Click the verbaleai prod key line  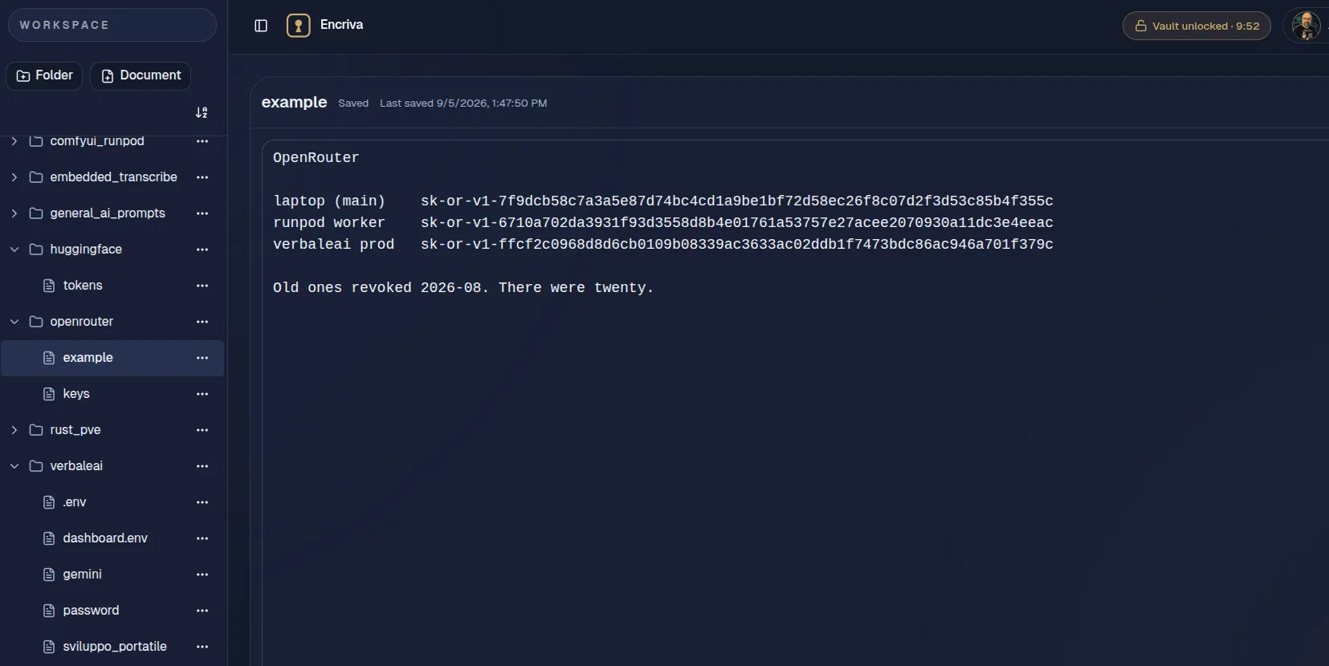click(663, 245)
